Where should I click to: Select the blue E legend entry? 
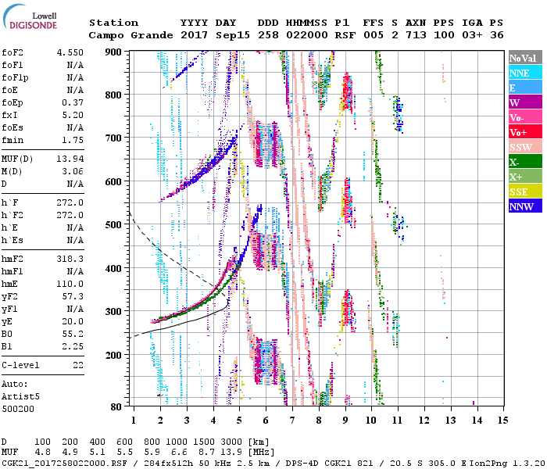coord(524,88)
